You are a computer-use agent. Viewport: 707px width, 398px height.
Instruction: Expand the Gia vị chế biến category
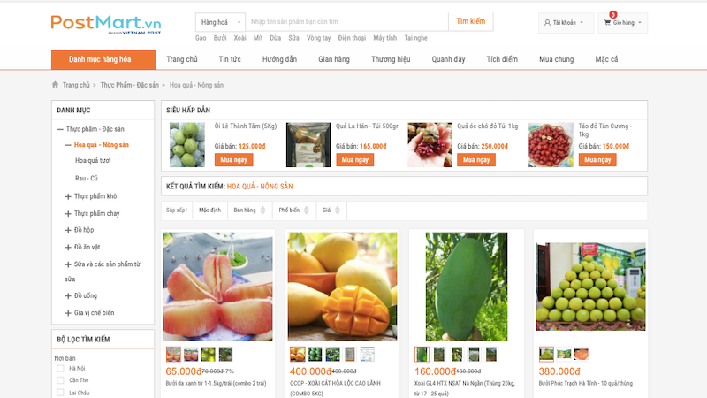click(x=68, y=313)
